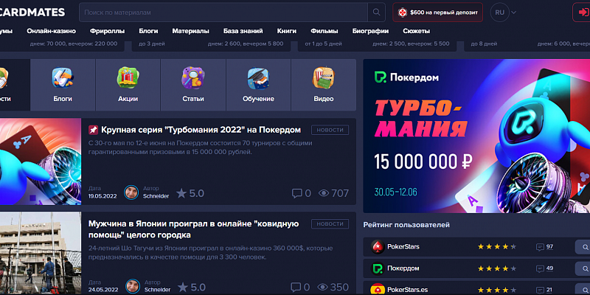Click views eye icon showing 707

point(324,193)
